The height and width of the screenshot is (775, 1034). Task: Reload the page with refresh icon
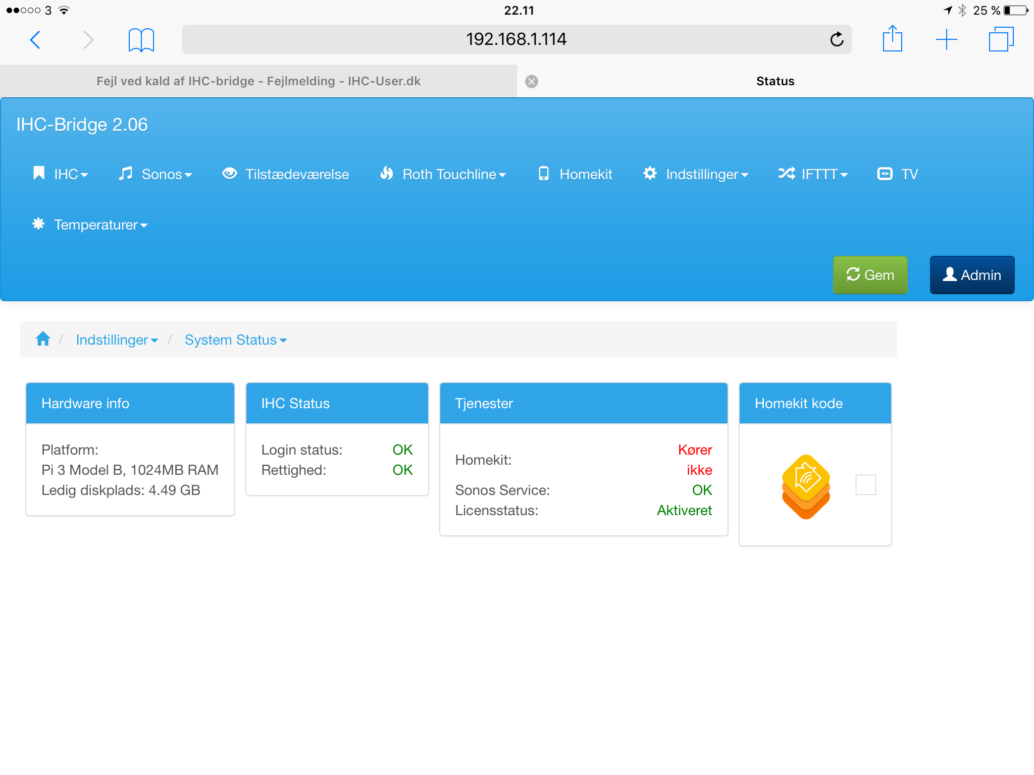[x=837, y=39]
